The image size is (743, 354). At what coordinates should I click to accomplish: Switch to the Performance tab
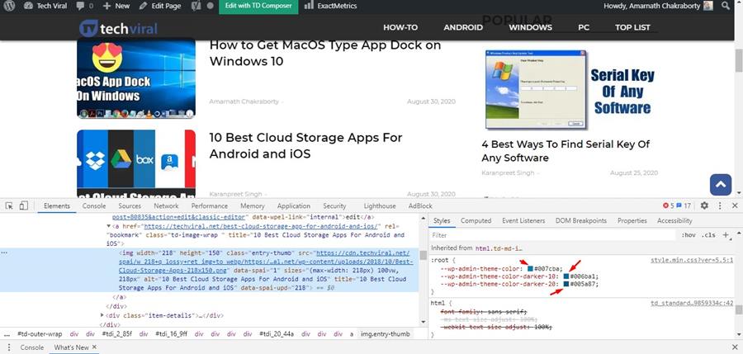coord(210,206)
